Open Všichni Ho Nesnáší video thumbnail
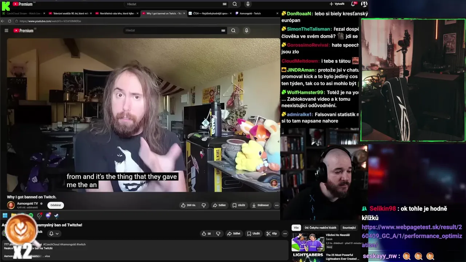 click(308, 242)
